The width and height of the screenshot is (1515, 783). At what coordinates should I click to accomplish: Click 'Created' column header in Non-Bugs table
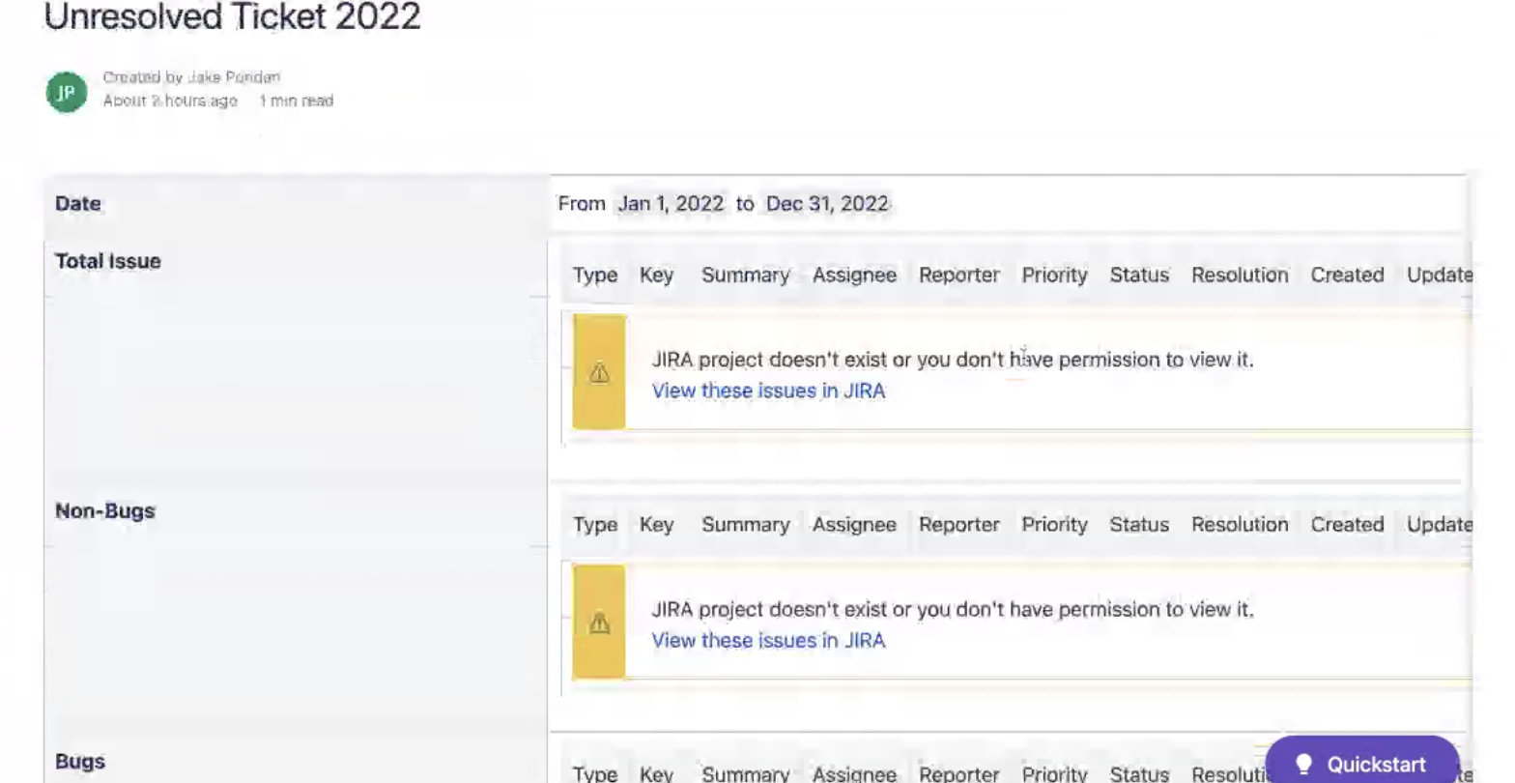point(1348,525)
